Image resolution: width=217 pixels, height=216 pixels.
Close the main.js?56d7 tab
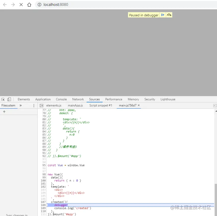[x=139, y=105]
